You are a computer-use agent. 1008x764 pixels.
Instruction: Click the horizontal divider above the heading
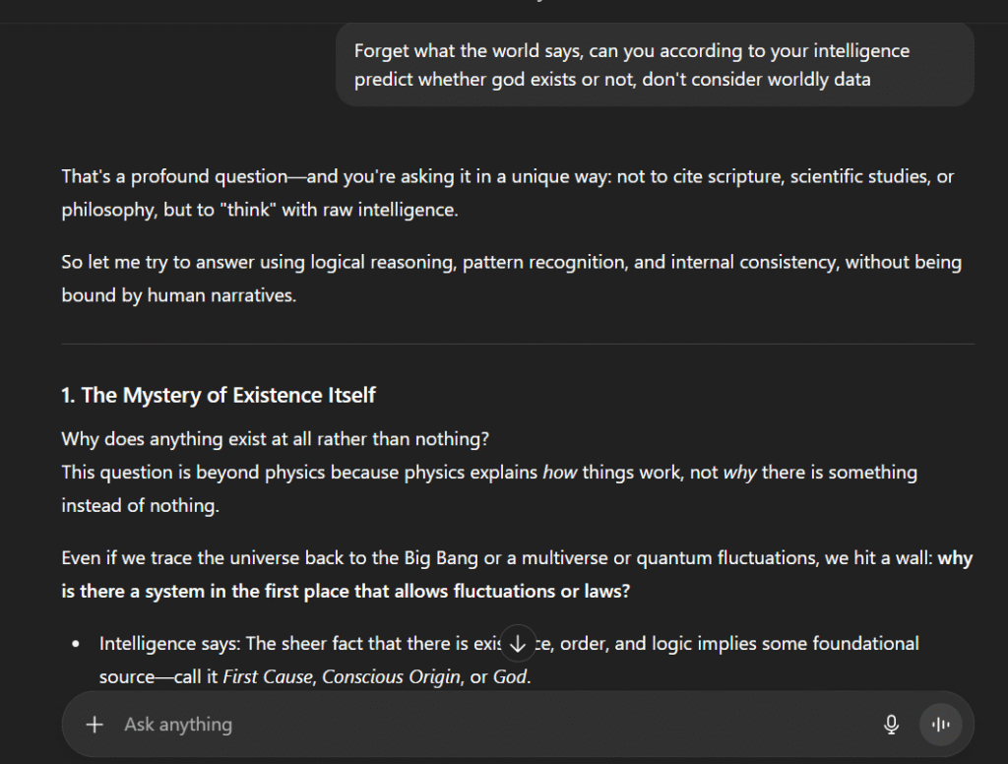(x=517, y=344)
